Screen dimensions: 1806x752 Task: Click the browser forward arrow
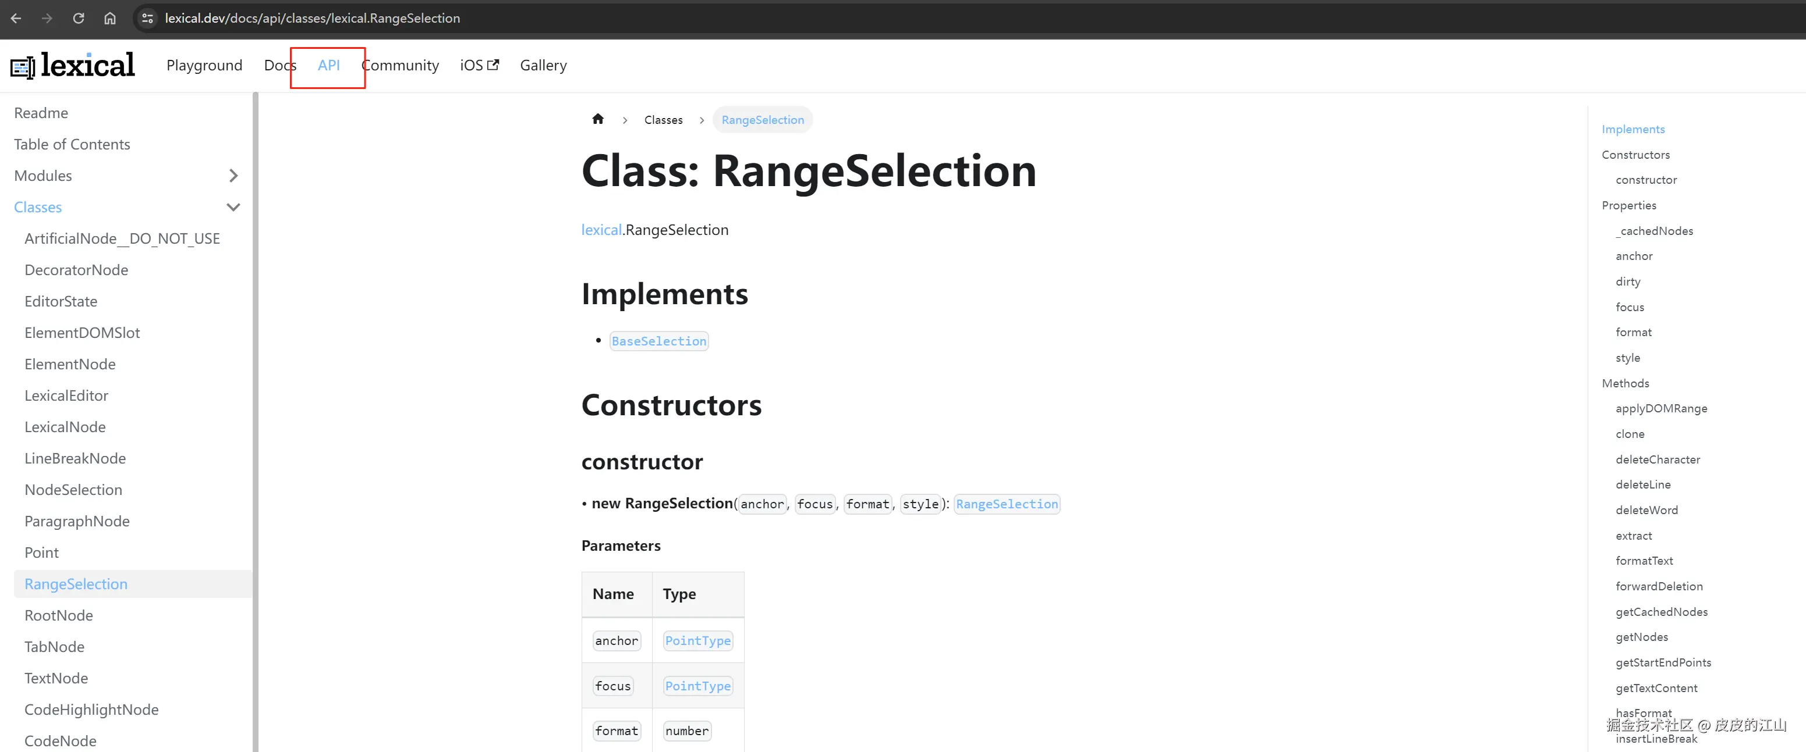[47, 18]
